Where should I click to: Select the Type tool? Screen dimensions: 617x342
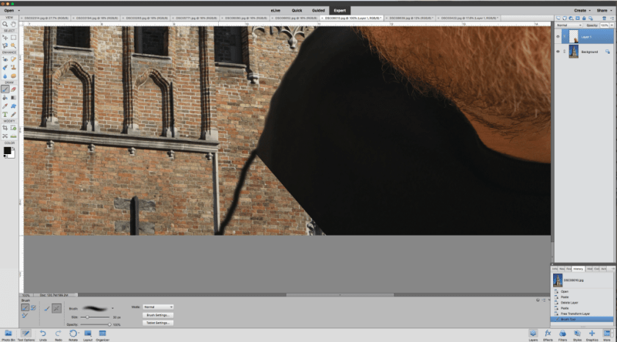pyautogui.click(x=5, y=114)
